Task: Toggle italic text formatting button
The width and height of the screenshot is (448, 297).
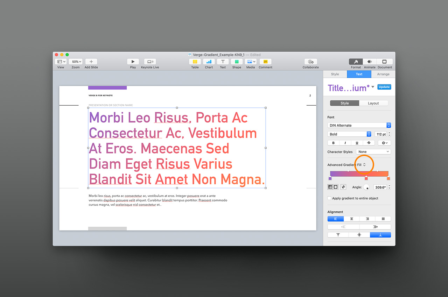Action: click(x=345, y=143)
